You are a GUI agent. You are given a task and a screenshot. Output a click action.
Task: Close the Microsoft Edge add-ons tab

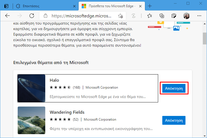pos(140,6)
